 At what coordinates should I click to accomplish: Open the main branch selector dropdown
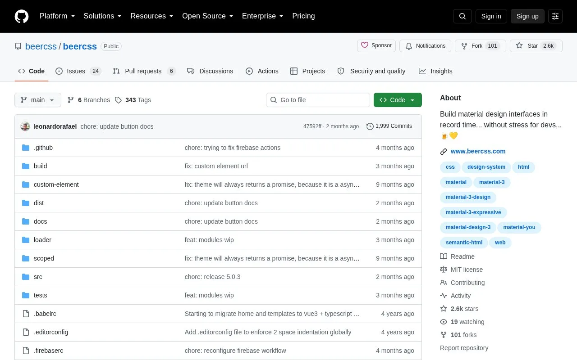[38, 100]
